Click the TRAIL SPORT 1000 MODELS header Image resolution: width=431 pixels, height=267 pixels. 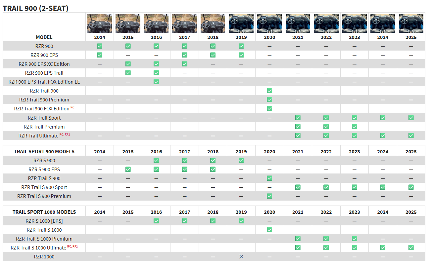point(44,212)
